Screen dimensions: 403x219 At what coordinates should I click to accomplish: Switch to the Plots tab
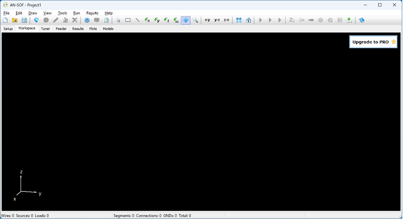point(93,29)
